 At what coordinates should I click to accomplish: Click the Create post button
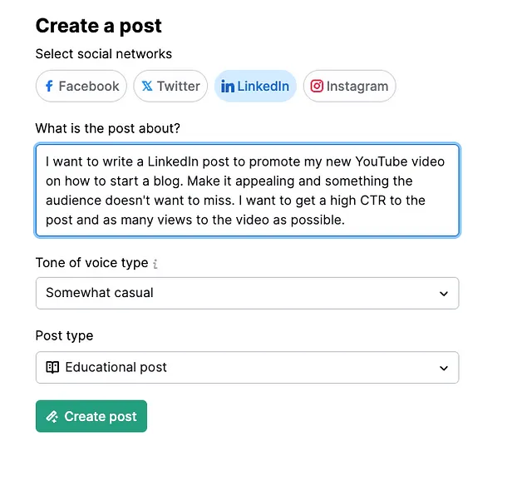[91, 416]
